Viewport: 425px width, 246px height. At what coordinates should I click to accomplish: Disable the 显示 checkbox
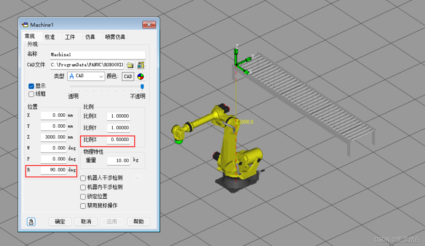point(31,86)
